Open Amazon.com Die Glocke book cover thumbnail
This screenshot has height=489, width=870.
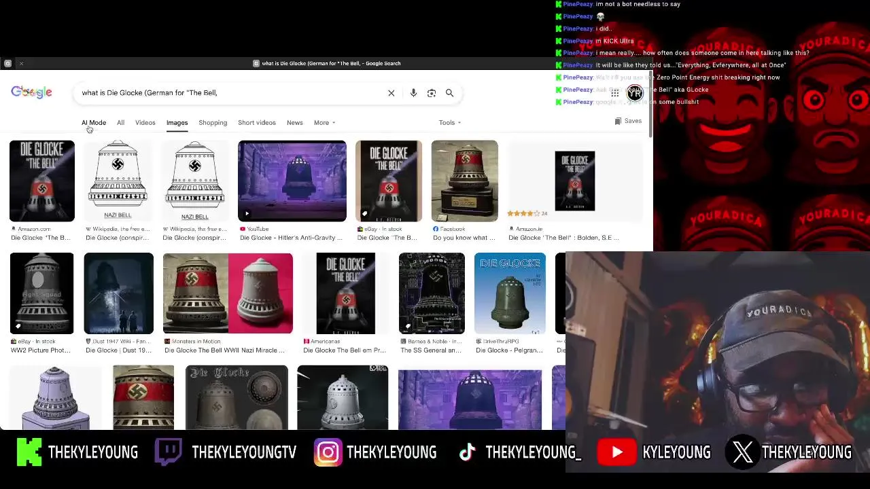(42, 181)
